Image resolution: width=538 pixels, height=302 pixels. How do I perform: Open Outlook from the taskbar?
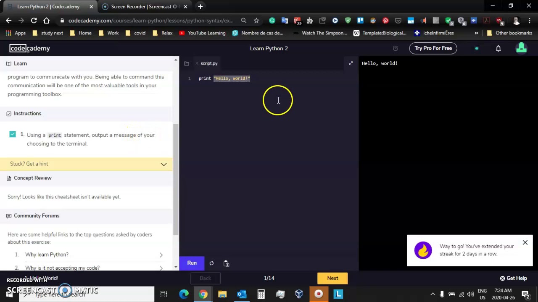point(242,294)
